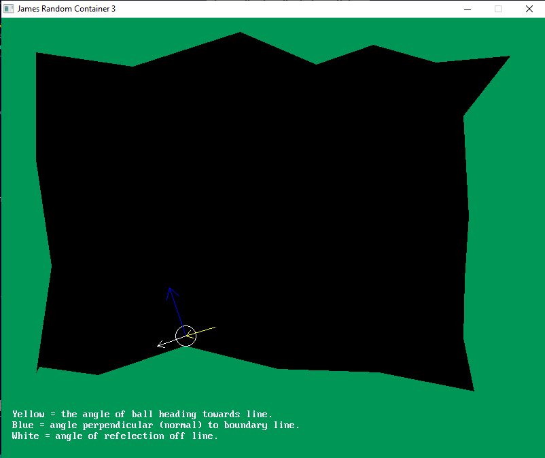The width and height of the screenshot is (545, 458).
Task: Click the app icon in the title bar
Action: pos(8,9)
